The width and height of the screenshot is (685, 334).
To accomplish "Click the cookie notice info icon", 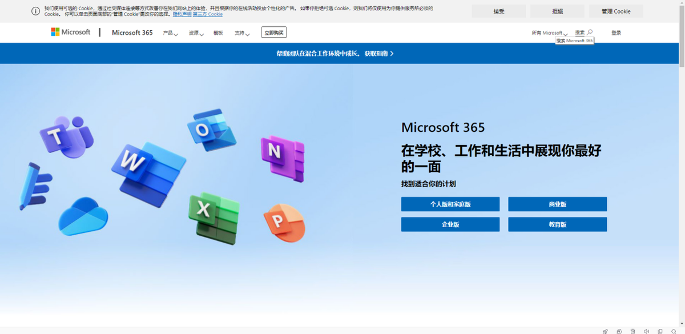I will point(35,11).
